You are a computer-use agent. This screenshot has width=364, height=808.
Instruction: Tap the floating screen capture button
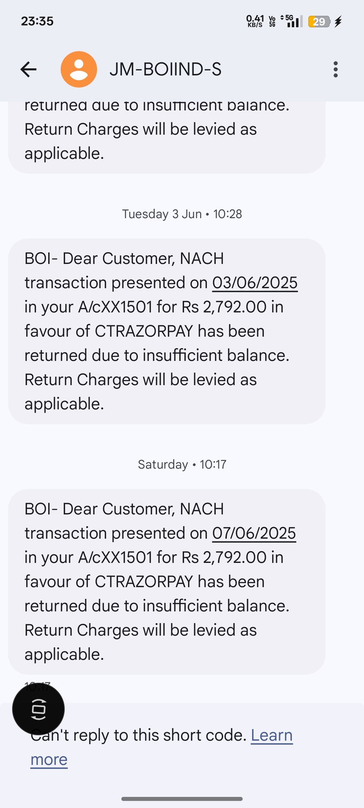tap(38, 709)
